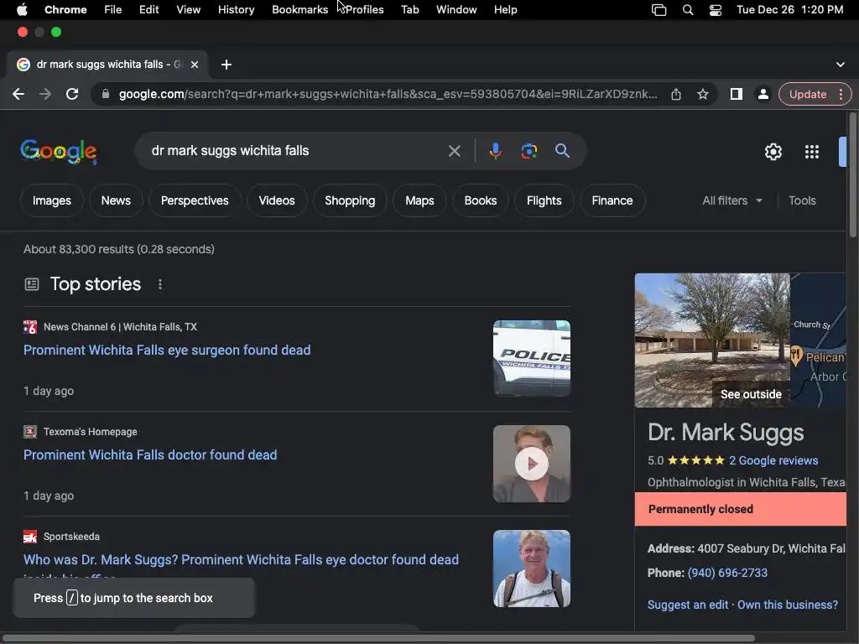The image size is (859, 644).
Task: Select the Shopping filter
Action: pyautogui.click(x=350, y=201)
